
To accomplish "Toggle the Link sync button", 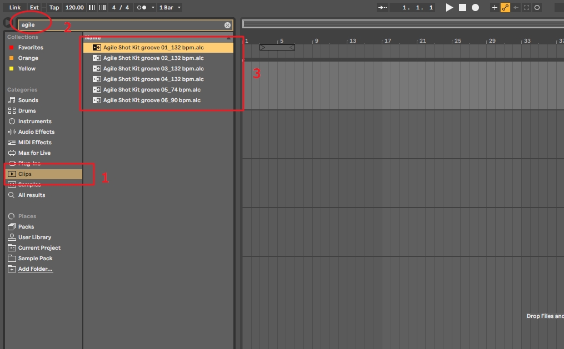I will coord(15,7).
